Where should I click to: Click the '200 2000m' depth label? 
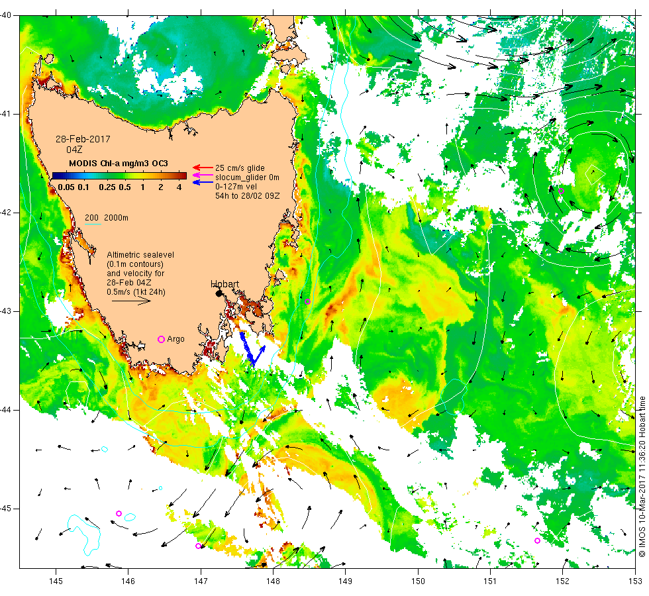[107, 218]
